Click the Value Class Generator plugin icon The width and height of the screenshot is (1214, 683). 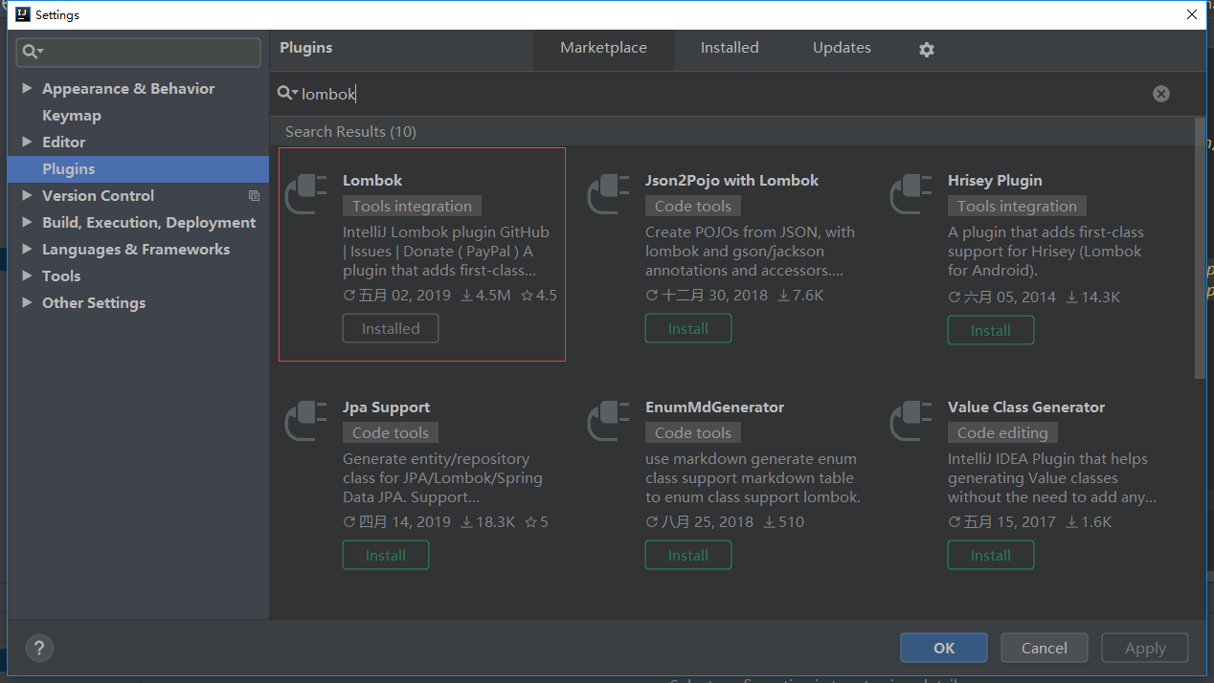[x=911, y=421]
